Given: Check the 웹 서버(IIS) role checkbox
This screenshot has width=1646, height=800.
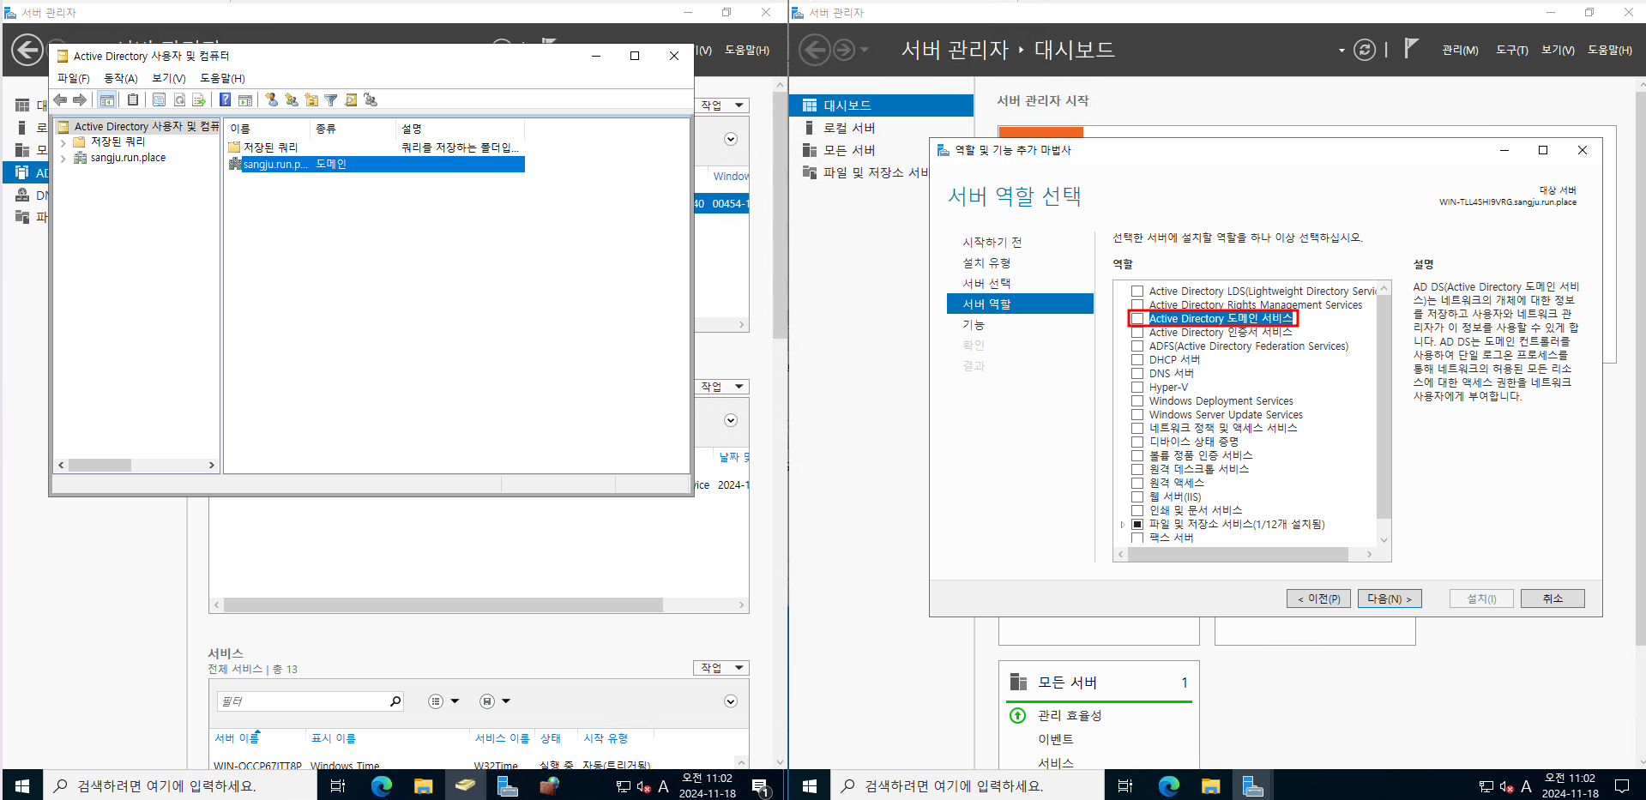Looking at the screenshot, I should point(1137,496).
